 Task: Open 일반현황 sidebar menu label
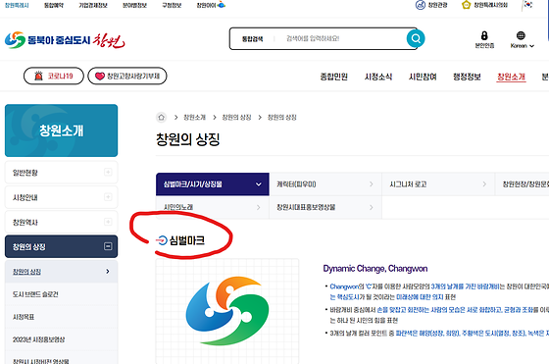tap(25, 173)
